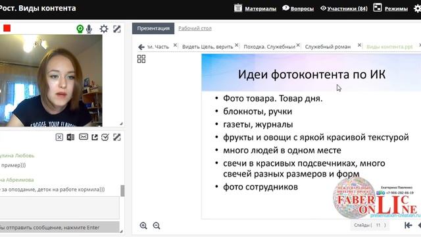
Task: Open the Вопросы section
Action: pos(302,9)
